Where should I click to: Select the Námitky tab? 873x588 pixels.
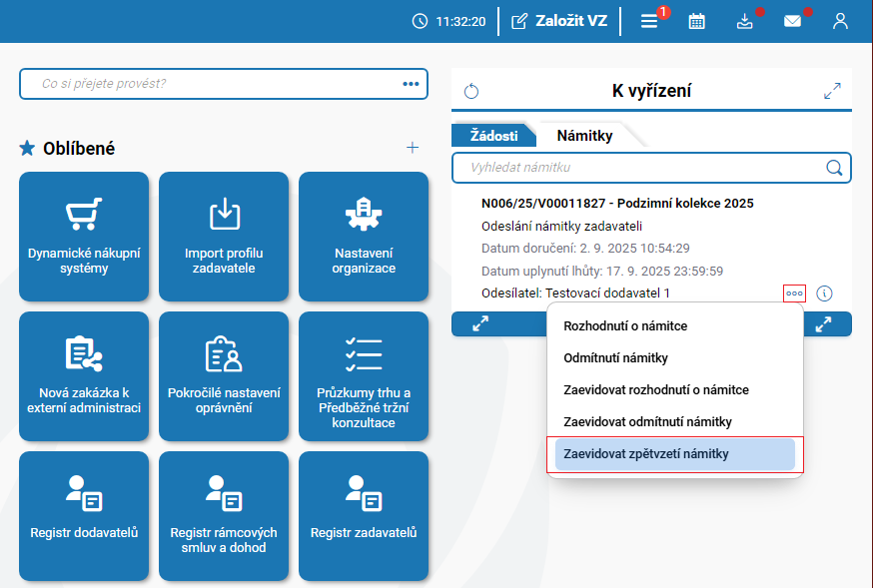[584, 135]
